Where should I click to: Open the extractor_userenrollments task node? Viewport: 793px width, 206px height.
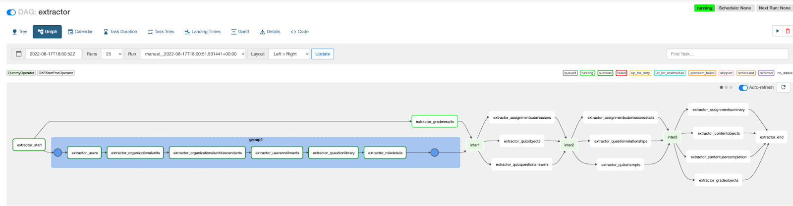coord(278,153)
